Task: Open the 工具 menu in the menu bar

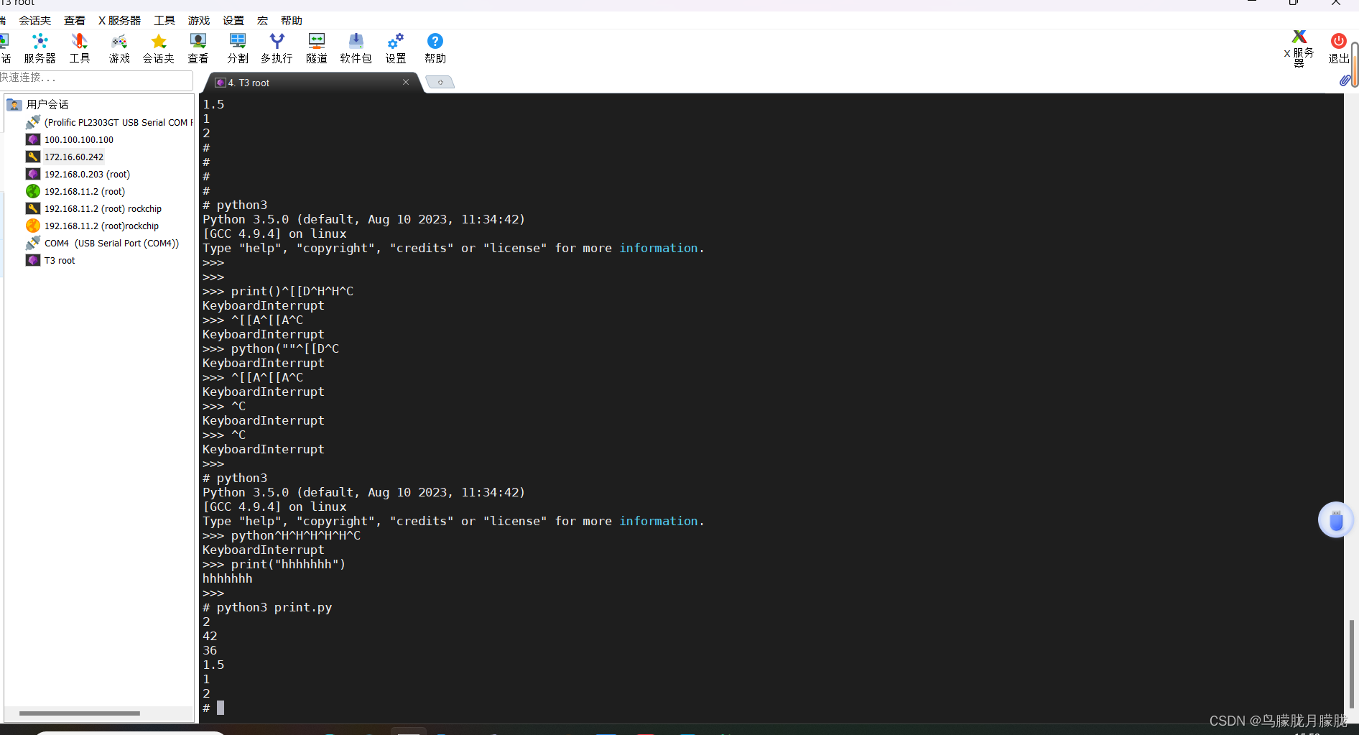Action: pos(164,20)
